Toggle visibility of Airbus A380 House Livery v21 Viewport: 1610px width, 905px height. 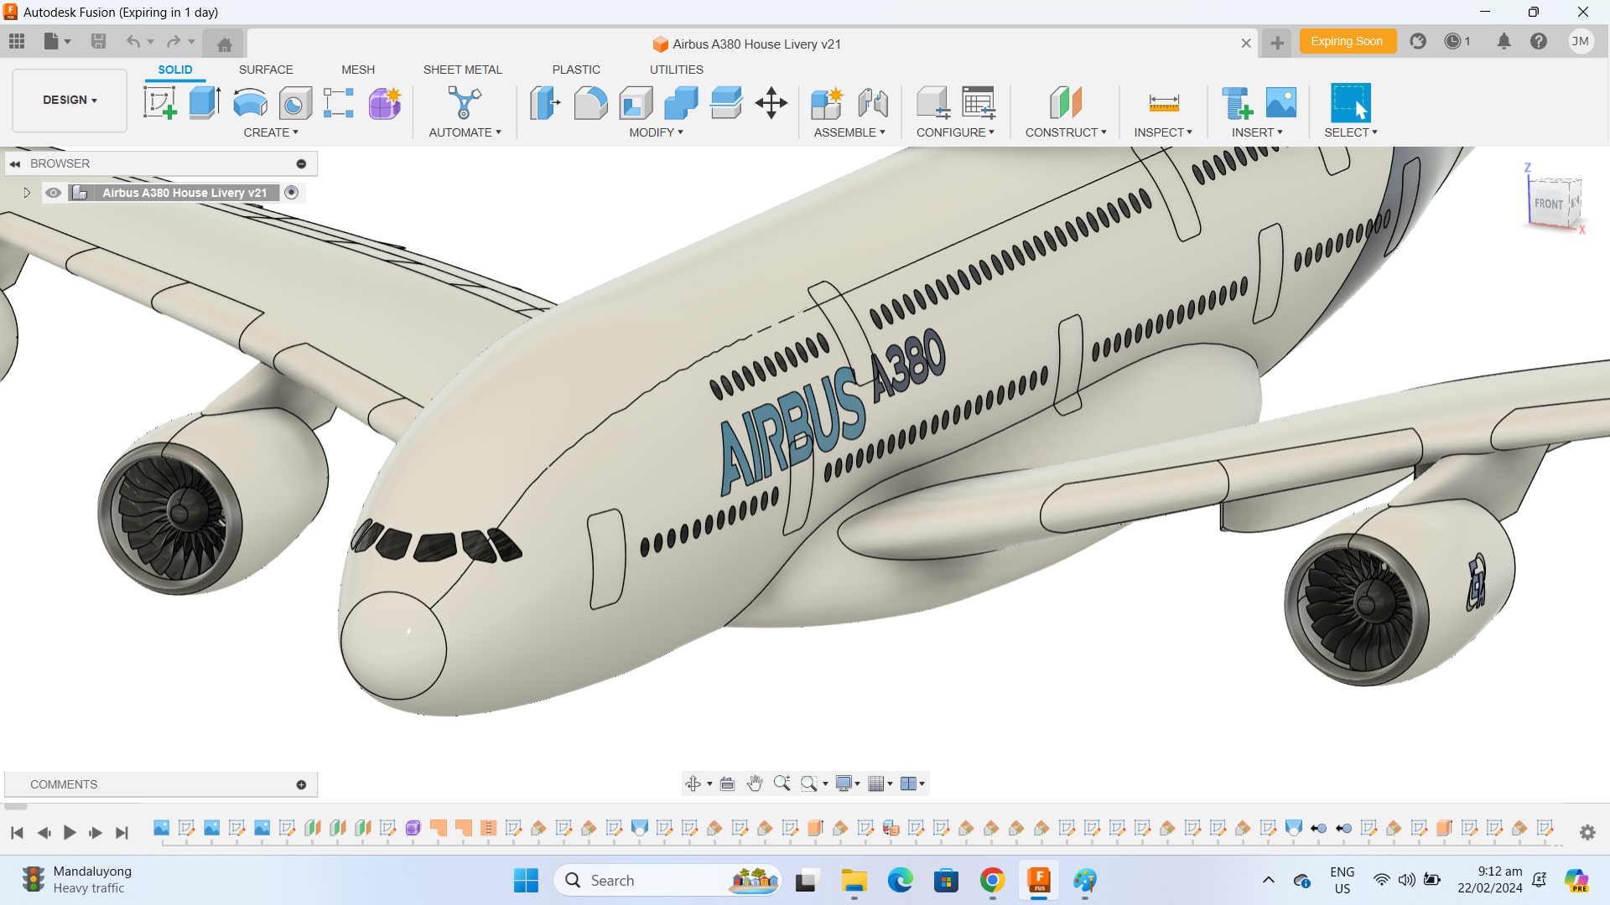coord(53,192)
